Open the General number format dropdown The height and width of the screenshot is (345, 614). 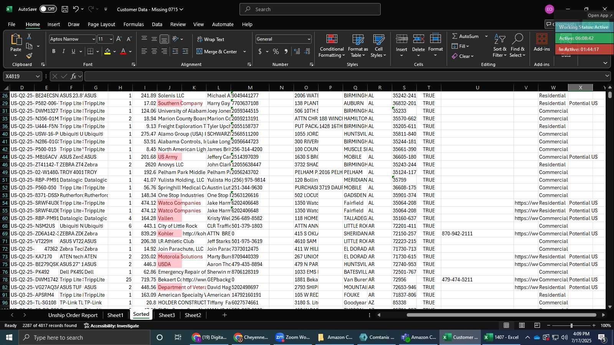tap(309, 39)
